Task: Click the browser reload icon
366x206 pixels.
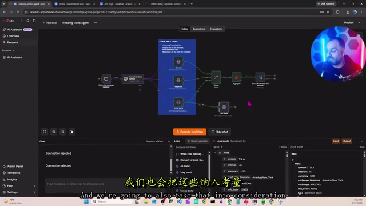Action: pos(18,12)
